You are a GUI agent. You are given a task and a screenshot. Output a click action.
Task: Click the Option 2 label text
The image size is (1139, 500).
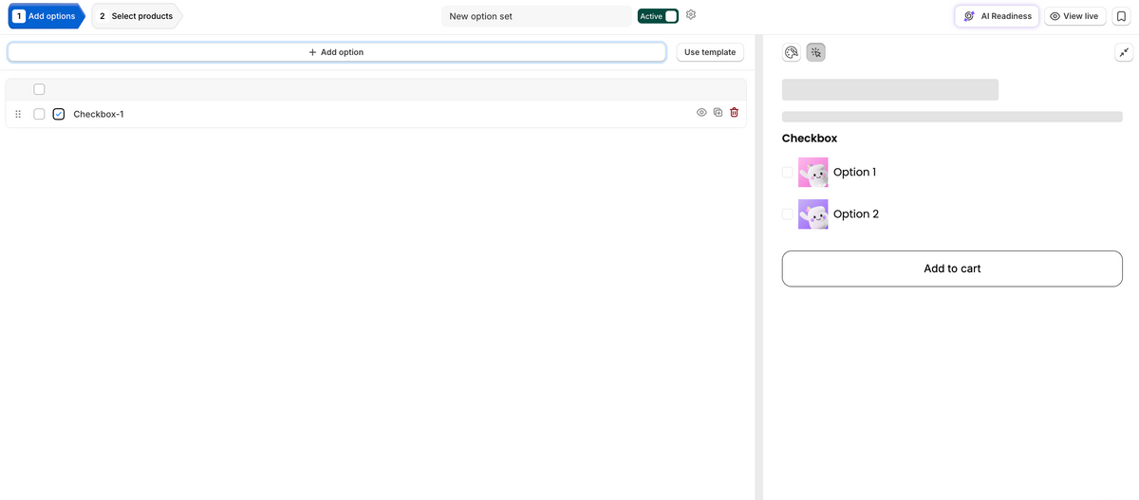[856, 214]
